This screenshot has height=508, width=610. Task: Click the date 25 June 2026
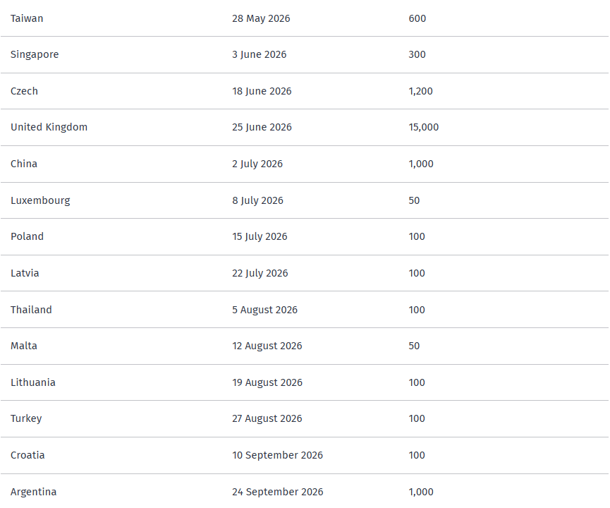click(x=262, y=127)
